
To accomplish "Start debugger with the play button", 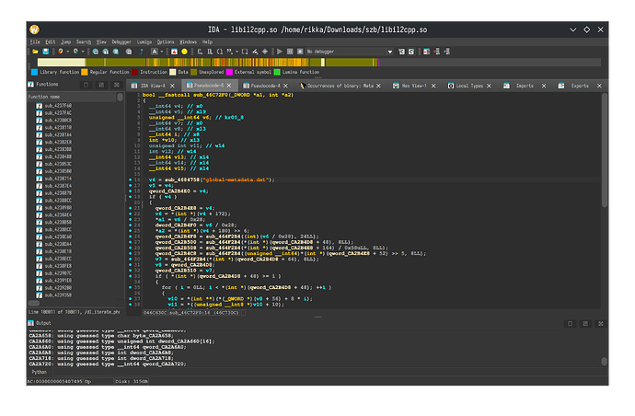I will pyautogui.click(x=280, y=52).
